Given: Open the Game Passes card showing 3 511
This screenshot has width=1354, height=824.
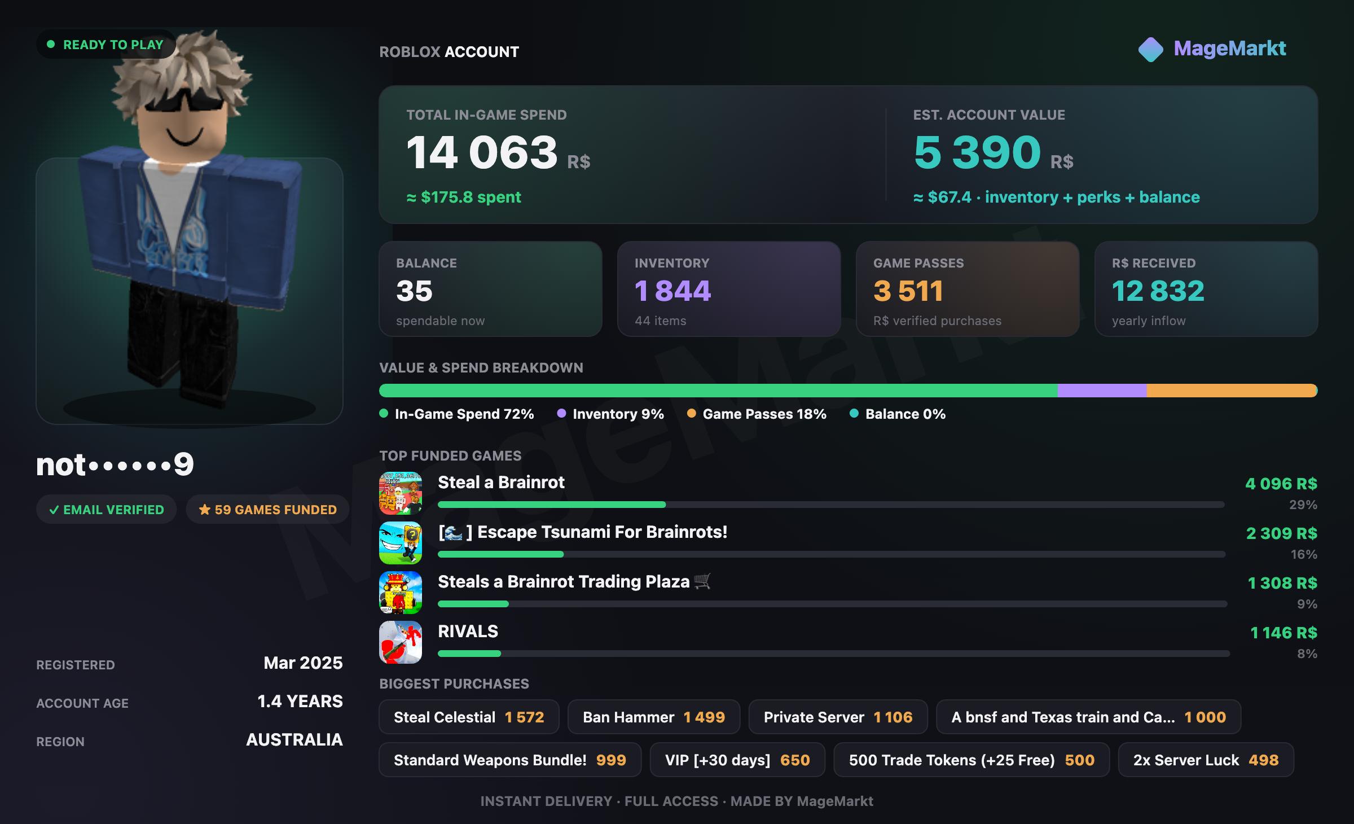Looking at the screenshot, I should click(968, 289).
